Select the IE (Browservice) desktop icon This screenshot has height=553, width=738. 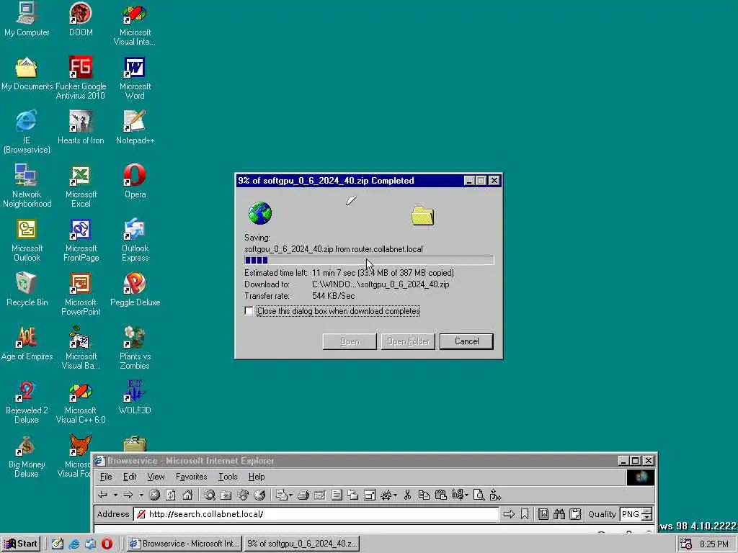pos(27,132)
